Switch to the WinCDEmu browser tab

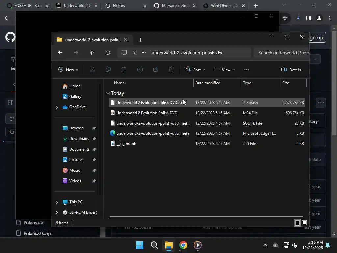click(224, 6)
